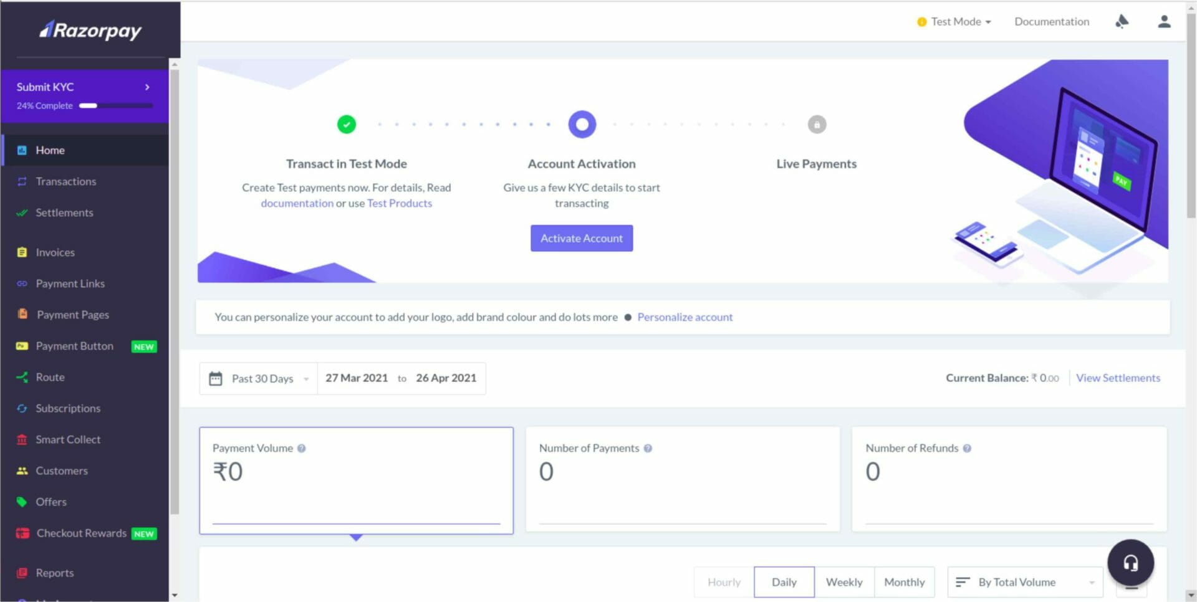
Task: Click the Subscriptions refresh icon
Action: 22,408
